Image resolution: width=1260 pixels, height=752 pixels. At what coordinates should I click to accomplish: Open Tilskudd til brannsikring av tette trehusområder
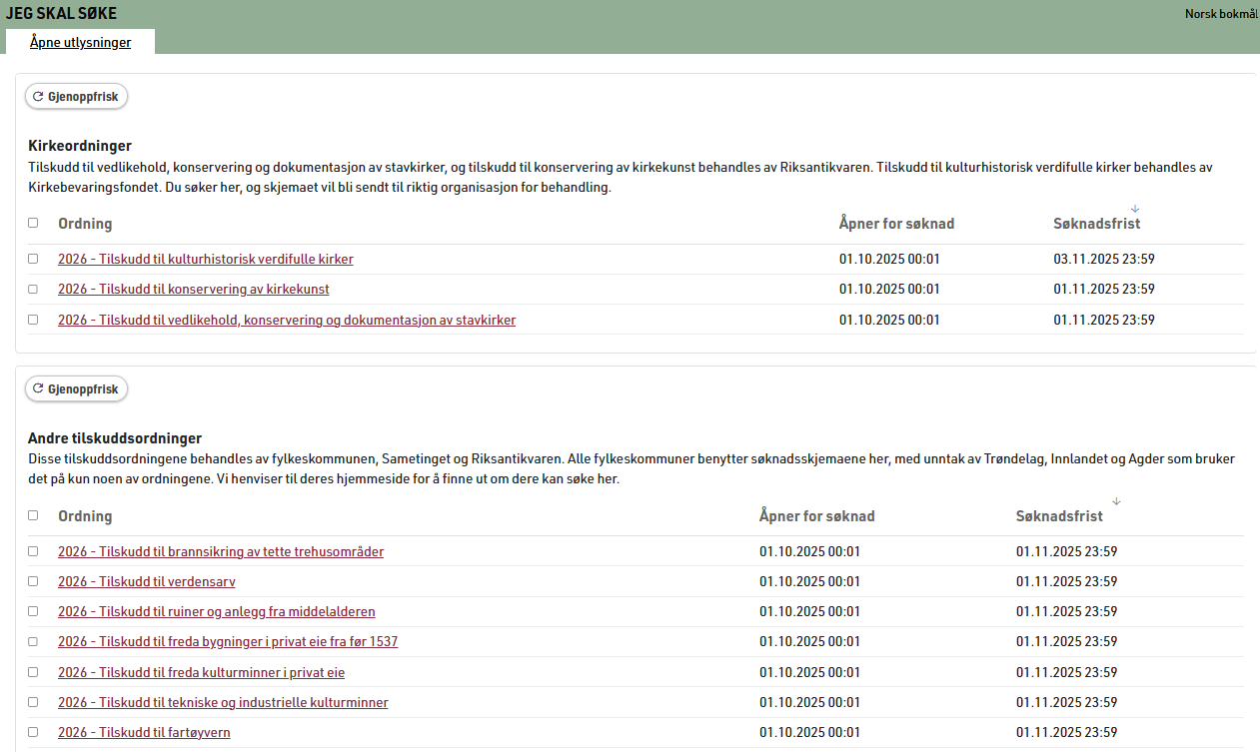(220, 552)
